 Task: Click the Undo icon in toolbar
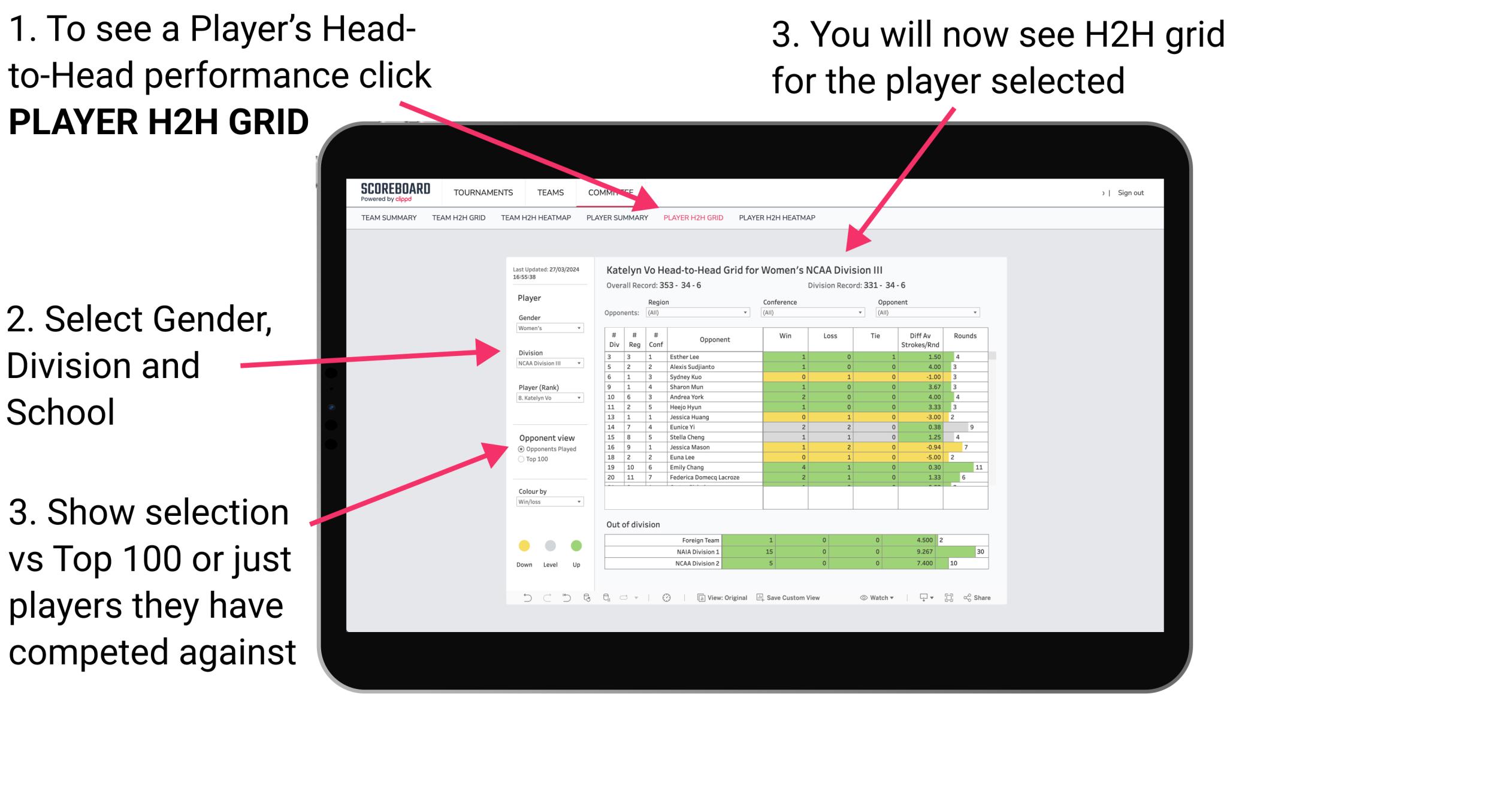click(525, 600)
